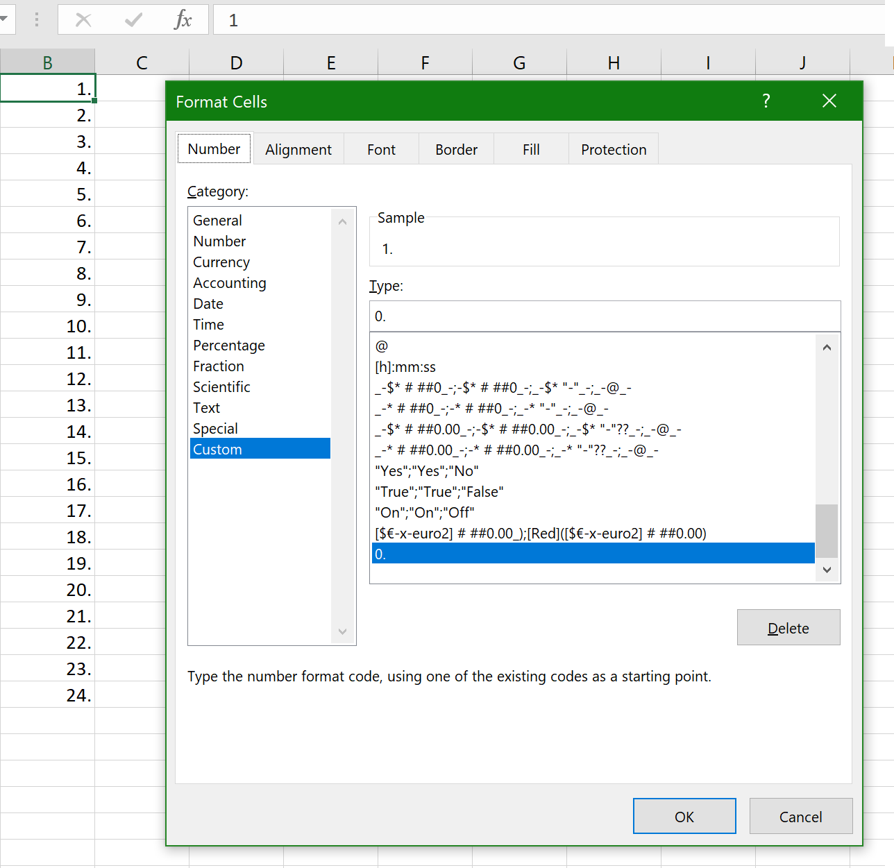Select the "True";"True";"False" format code
894x868 pixels.
[593, 492]
